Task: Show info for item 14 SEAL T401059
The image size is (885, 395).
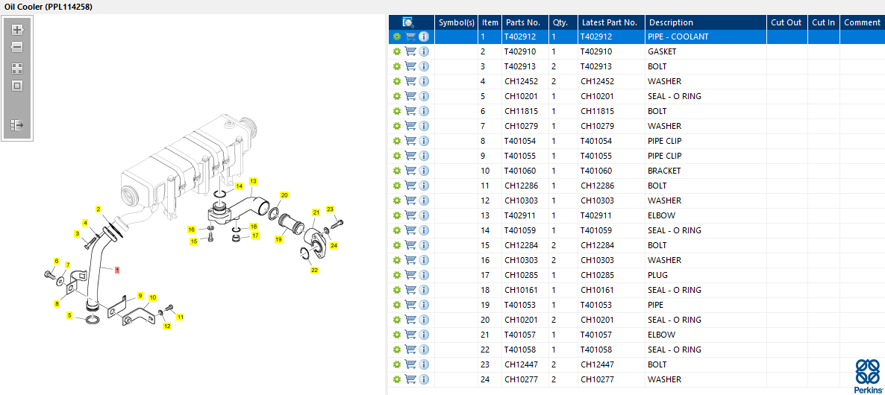Action: pyautogui.click(x=424, y=230)
